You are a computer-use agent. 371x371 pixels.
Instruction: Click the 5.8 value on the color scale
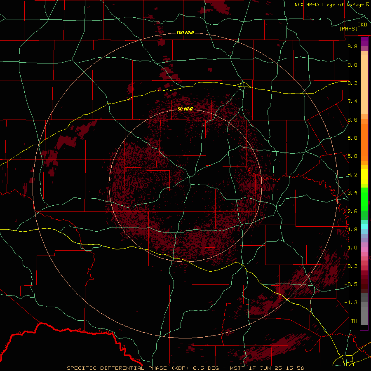coord(352,138)
